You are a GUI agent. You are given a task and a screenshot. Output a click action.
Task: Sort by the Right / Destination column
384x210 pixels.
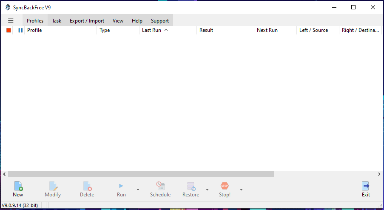361,30
